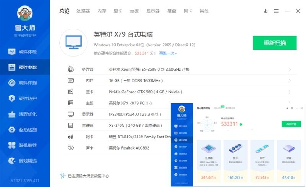
Task: Click the 鲁大师 avatar logo in main window
Action: [25, 13]
